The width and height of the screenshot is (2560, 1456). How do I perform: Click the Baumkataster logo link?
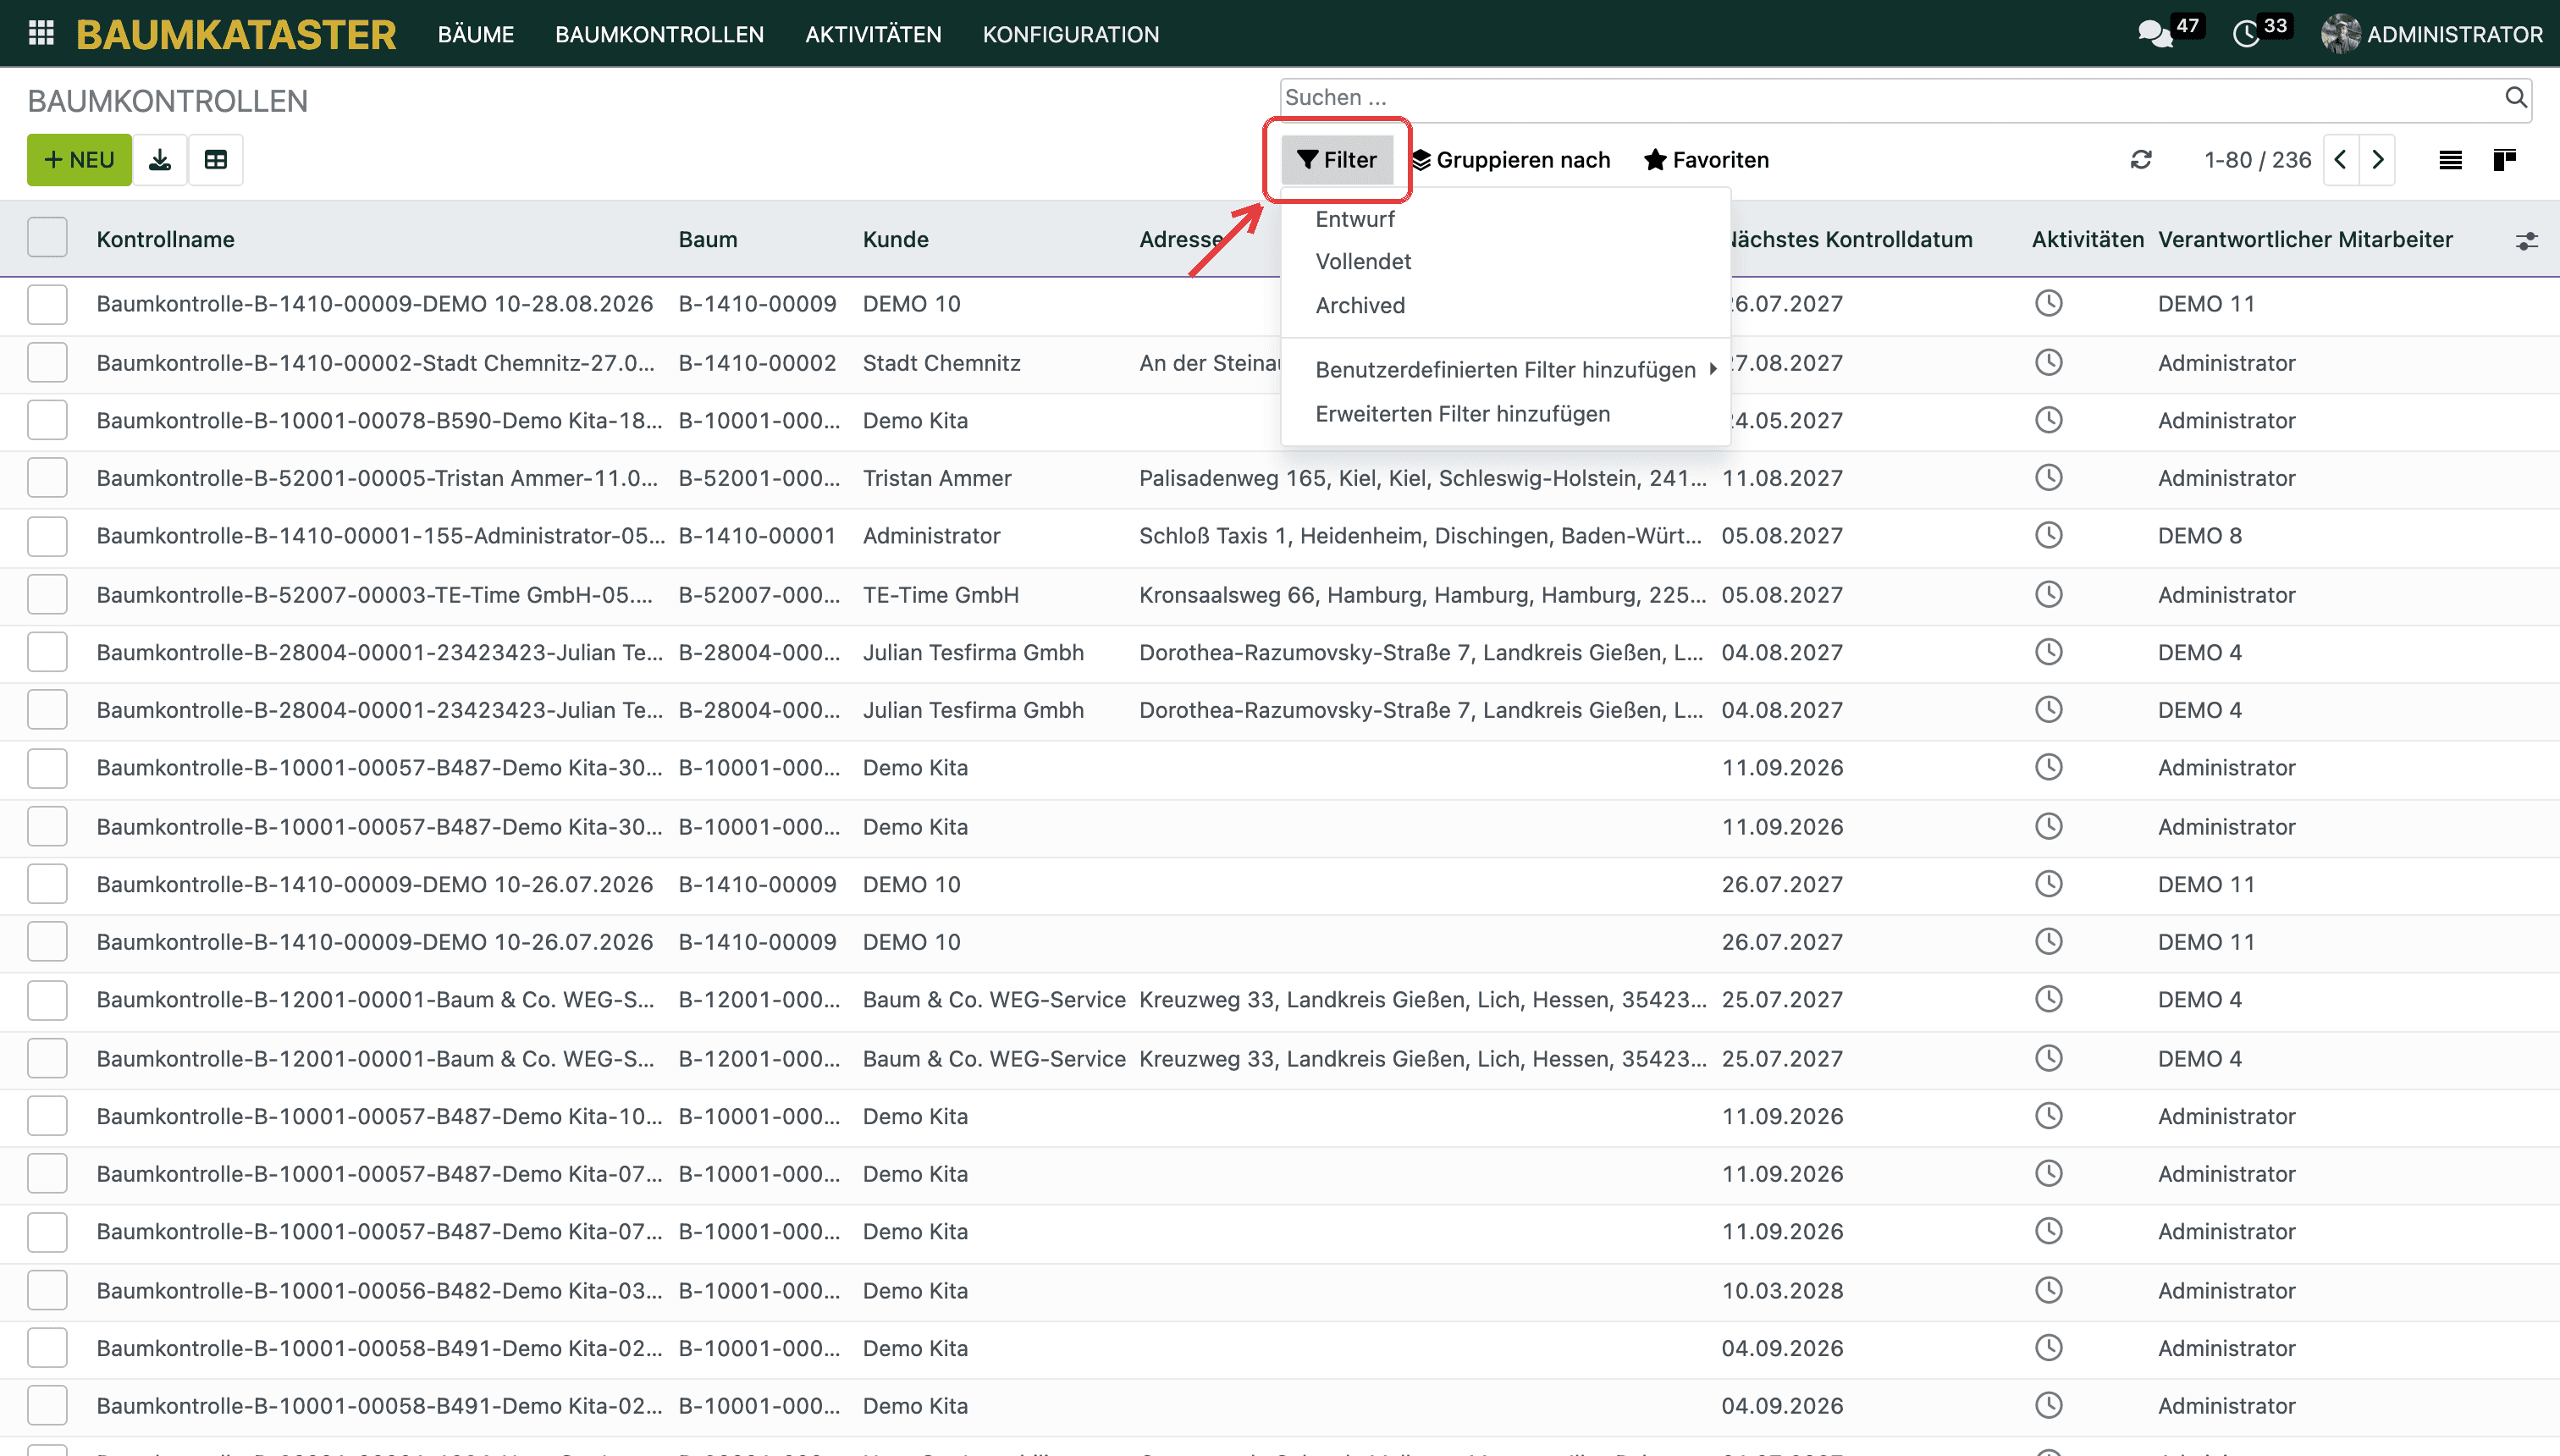pyautogui.click(x=236, y=34)
